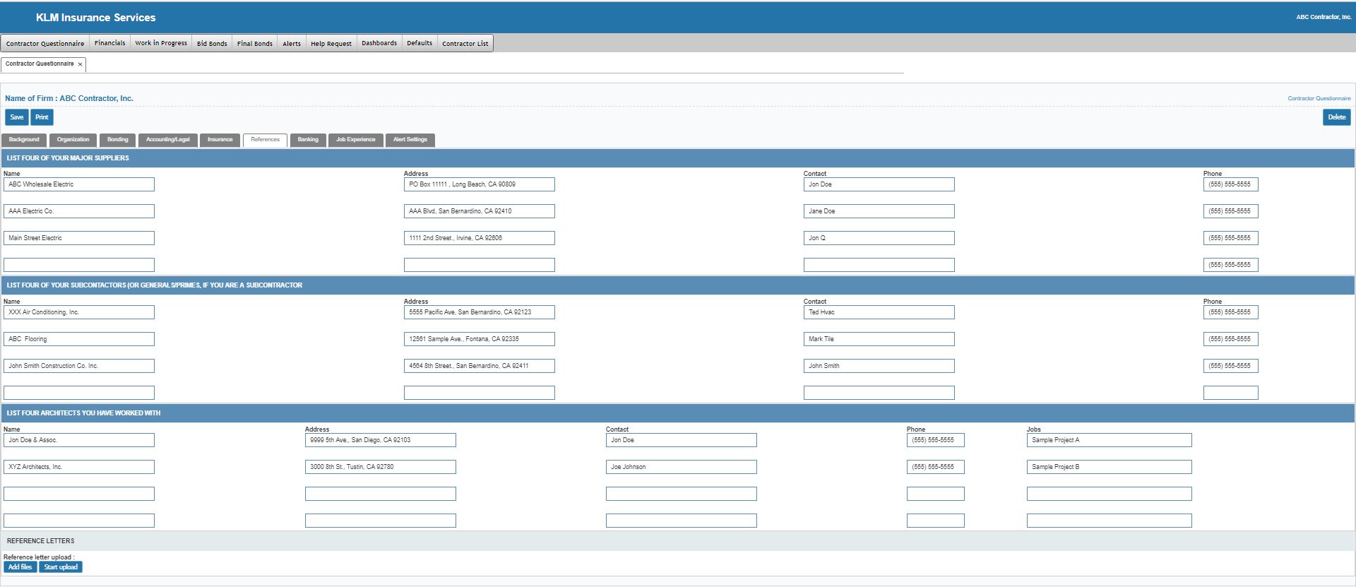Open the Banking tab
Image resolution: width=1356 pixels, height=587 pixels.
[x=308, y=140]
